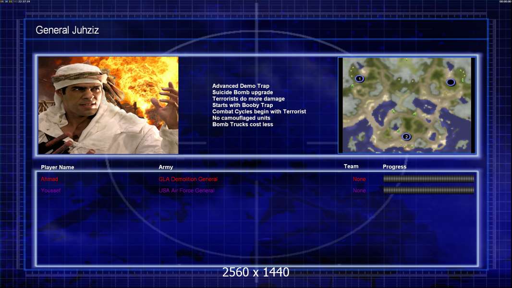The height and width of the screenshot is (288, 512).
Task: Click 'USA Air Force General' army entry
Action: [x=186, y=191]
